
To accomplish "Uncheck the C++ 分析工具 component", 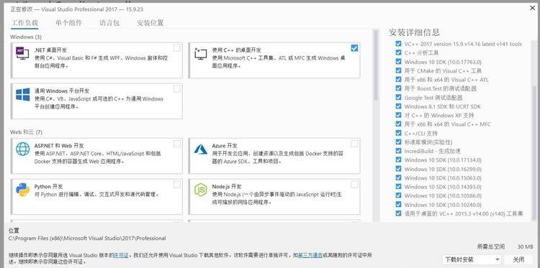I will (x=398, y=53).
